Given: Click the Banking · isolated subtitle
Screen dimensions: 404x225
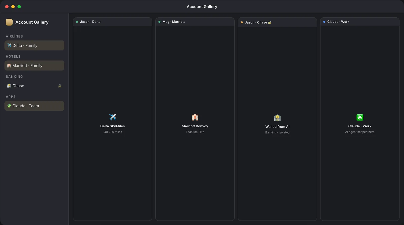Looking at the screenshot, I should (x=277, y=132).
